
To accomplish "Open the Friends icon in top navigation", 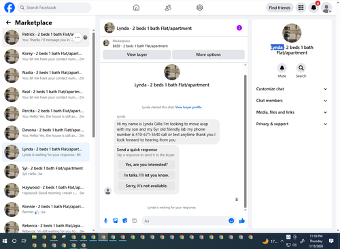I will coord(168,7).
